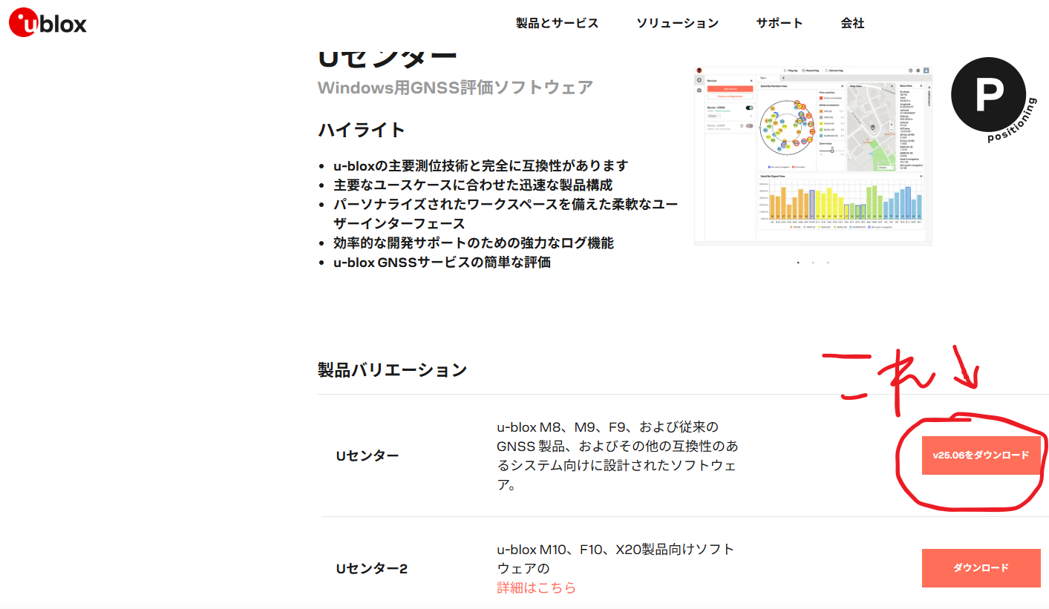The image size is (1049, 609).
Task: Open the 製品とサービス menu
Action: (557, 23)
